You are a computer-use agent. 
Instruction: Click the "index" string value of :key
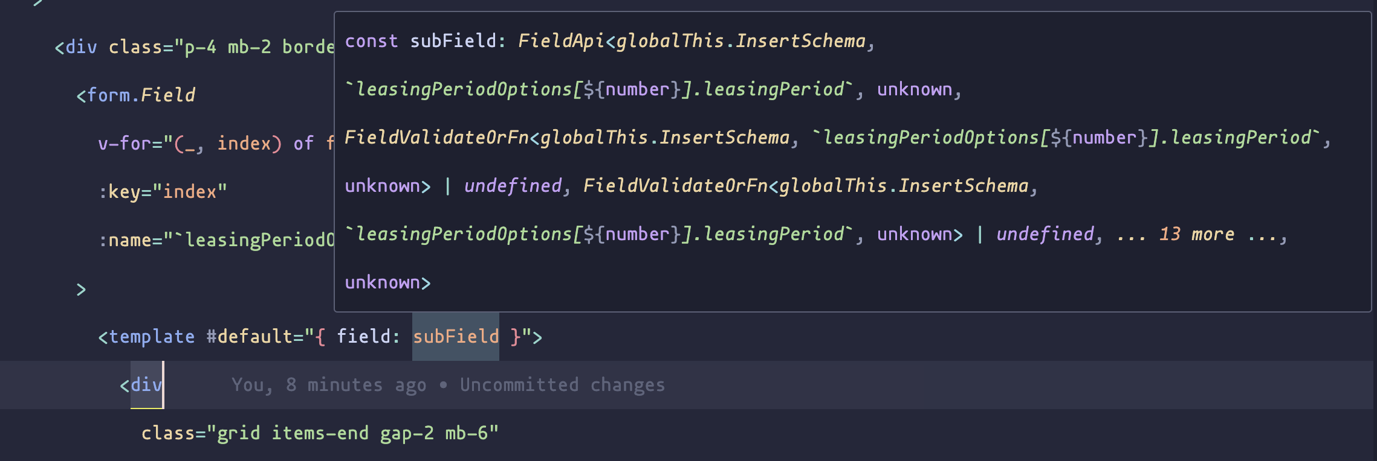189,191
